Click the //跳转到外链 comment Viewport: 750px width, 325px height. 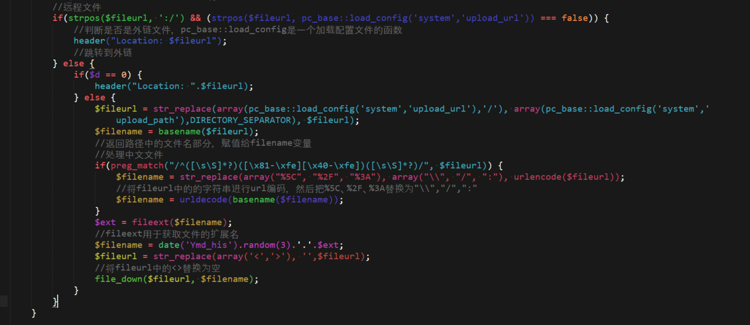103,52
